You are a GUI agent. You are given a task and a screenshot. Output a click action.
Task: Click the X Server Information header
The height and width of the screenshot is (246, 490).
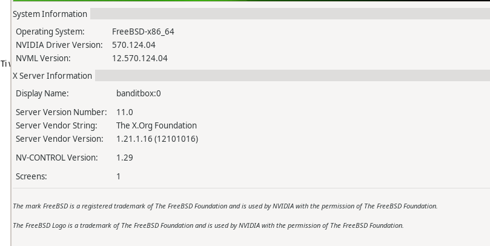pos(53,76)
